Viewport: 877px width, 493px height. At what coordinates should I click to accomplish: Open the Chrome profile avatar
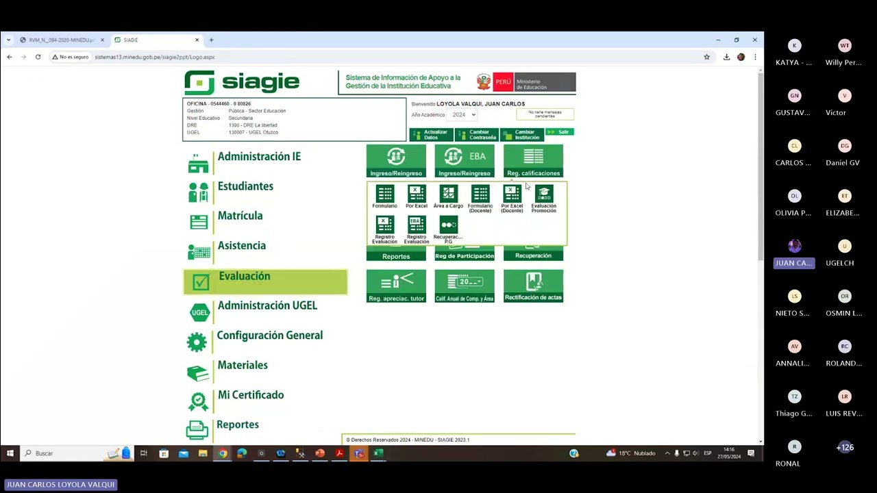[741, 57]
